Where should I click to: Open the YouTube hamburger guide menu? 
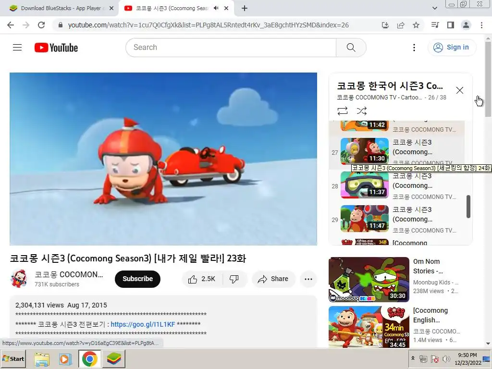tap(17, 48)
